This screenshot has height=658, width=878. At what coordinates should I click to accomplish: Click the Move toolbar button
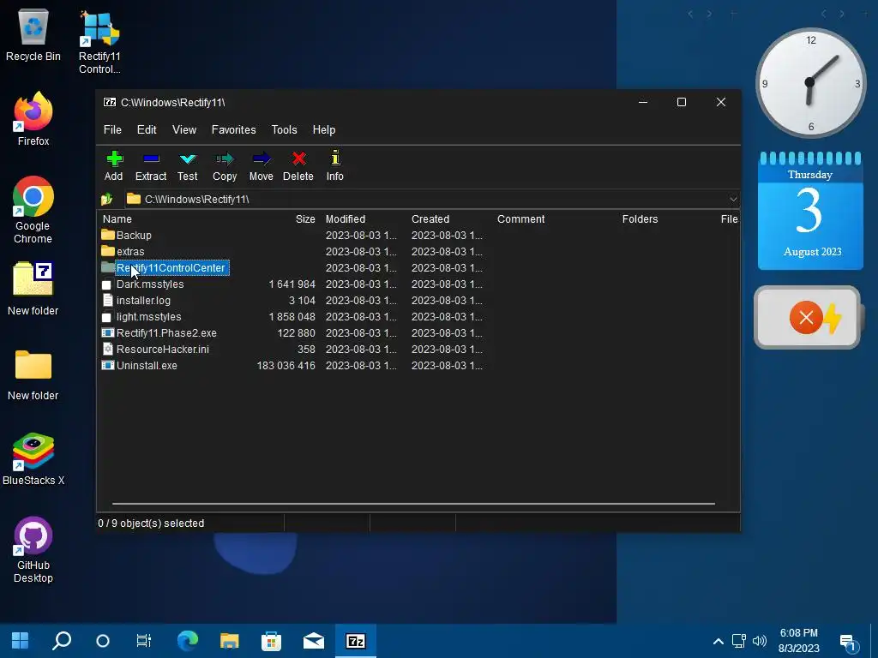(261, 165)
